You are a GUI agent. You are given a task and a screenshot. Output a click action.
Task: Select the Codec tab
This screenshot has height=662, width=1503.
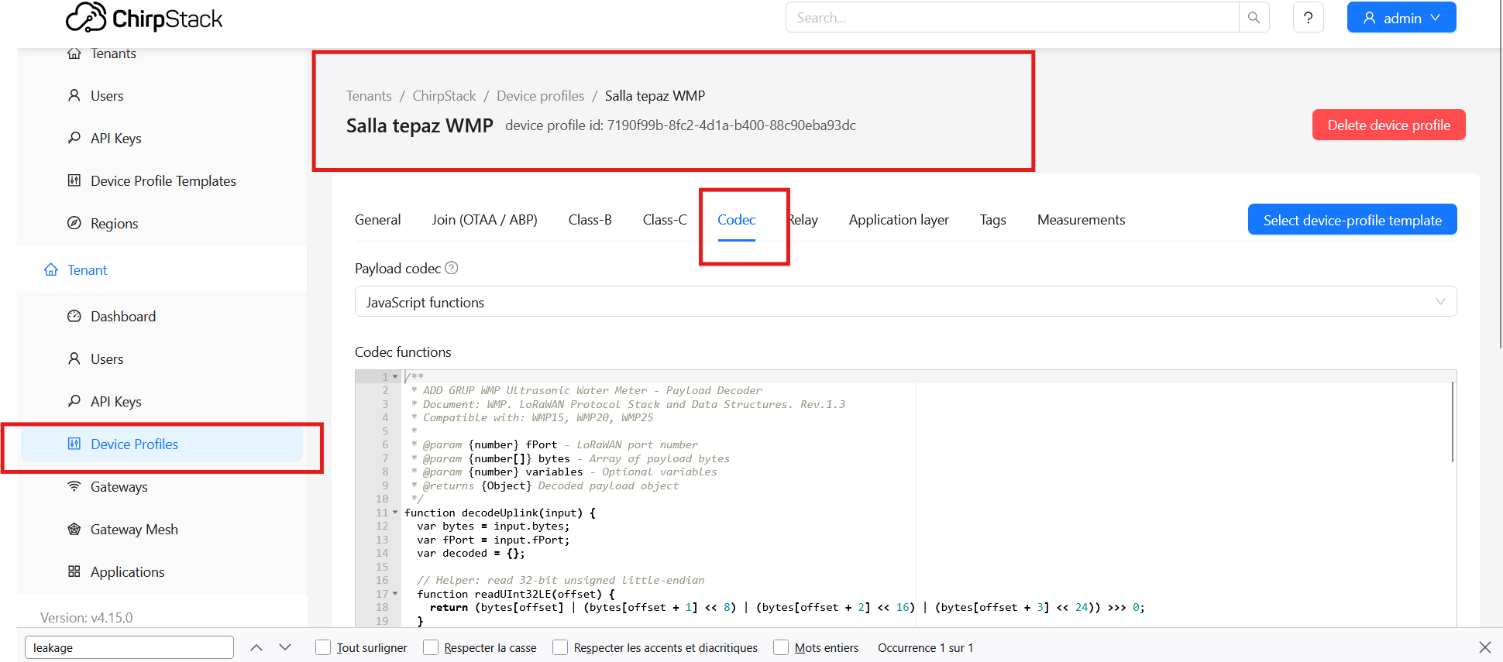736,220
